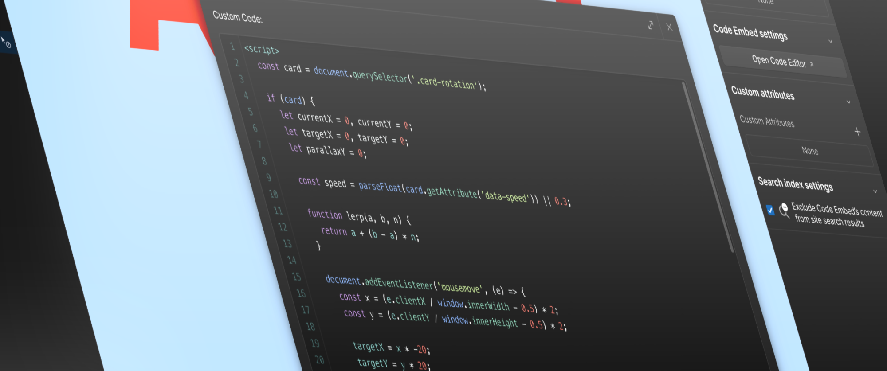
Task: Click the expand icon in Custom Code header
Action: click(x=650, y=25)
